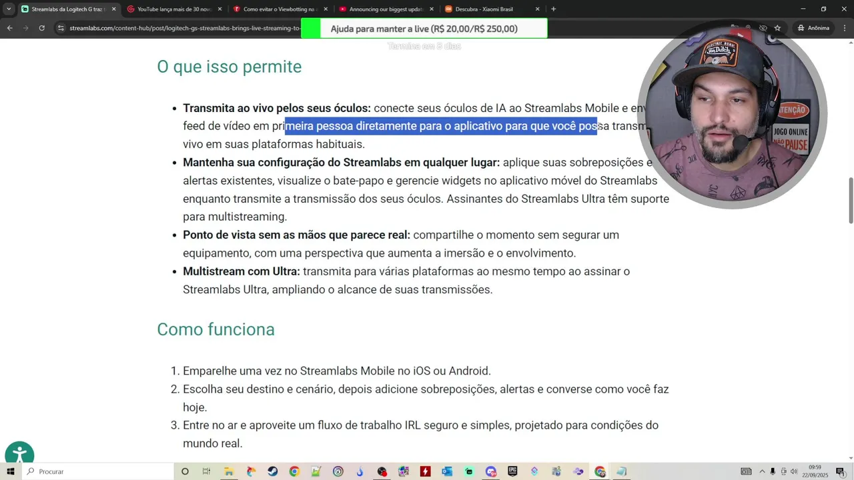854x480 pixels.
Task: Switch to the Announcing our biggest update tab
Action: [386, 9]
